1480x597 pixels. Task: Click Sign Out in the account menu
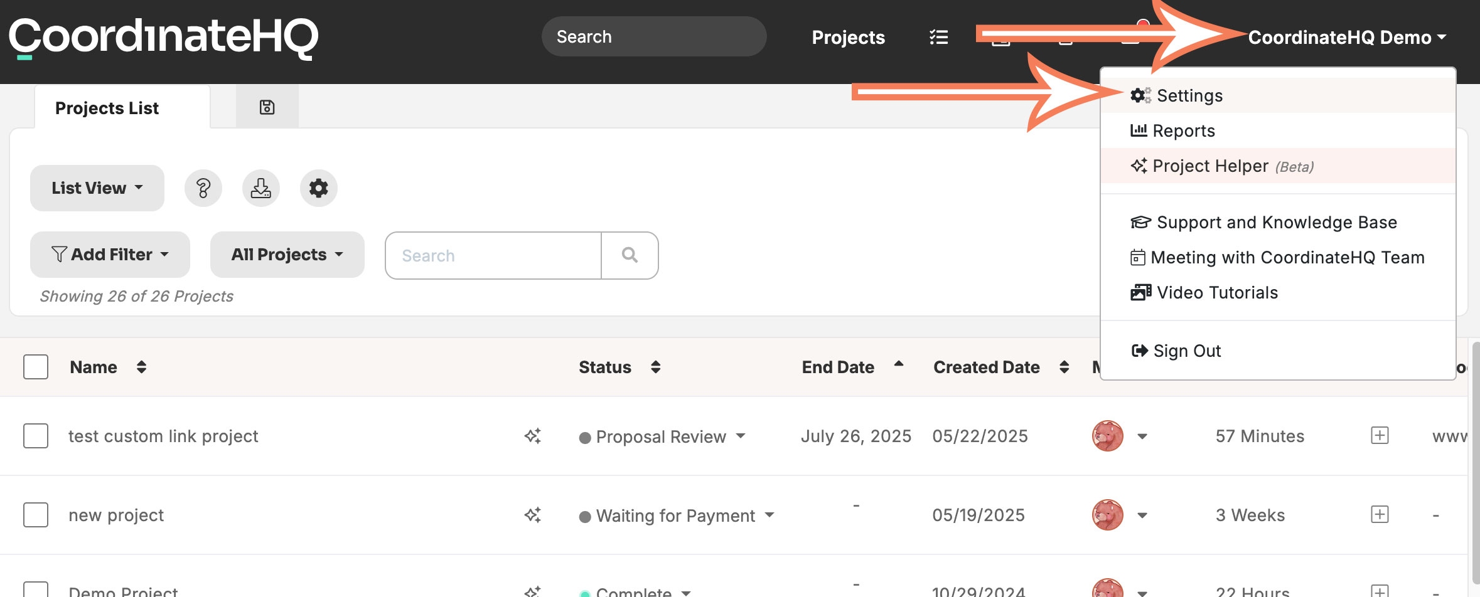(x=1278, y=351)
